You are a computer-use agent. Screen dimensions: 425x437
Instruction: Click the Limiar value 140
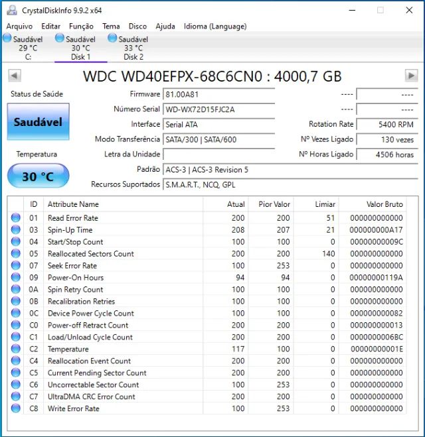pyautogui.click(x=328, y=253)
